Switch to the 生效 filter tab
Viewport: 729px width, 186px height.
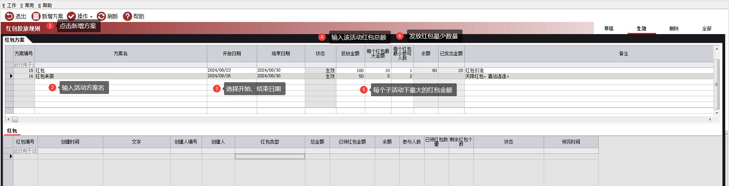pyautogui.click(x=642, y=28)
